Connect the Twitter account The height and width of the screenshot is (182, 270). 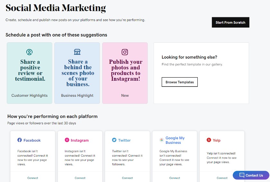tap(127, 178)
